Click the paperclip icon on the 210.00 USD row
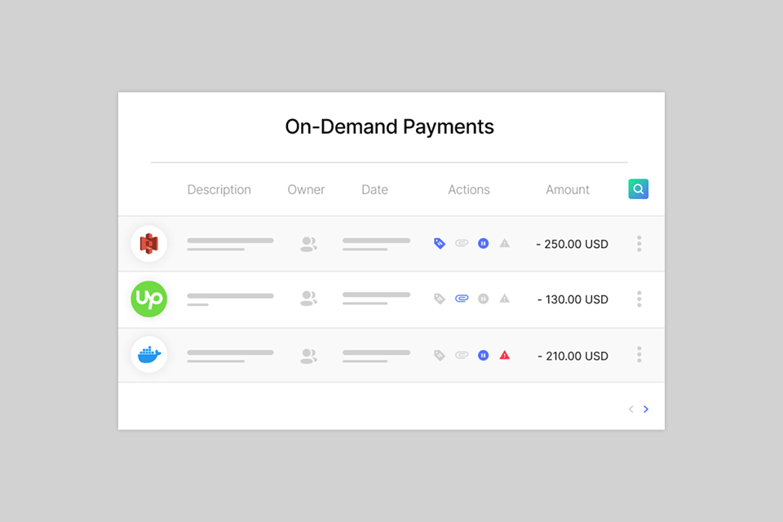The image size is (783, 522). tap(462, 355)
